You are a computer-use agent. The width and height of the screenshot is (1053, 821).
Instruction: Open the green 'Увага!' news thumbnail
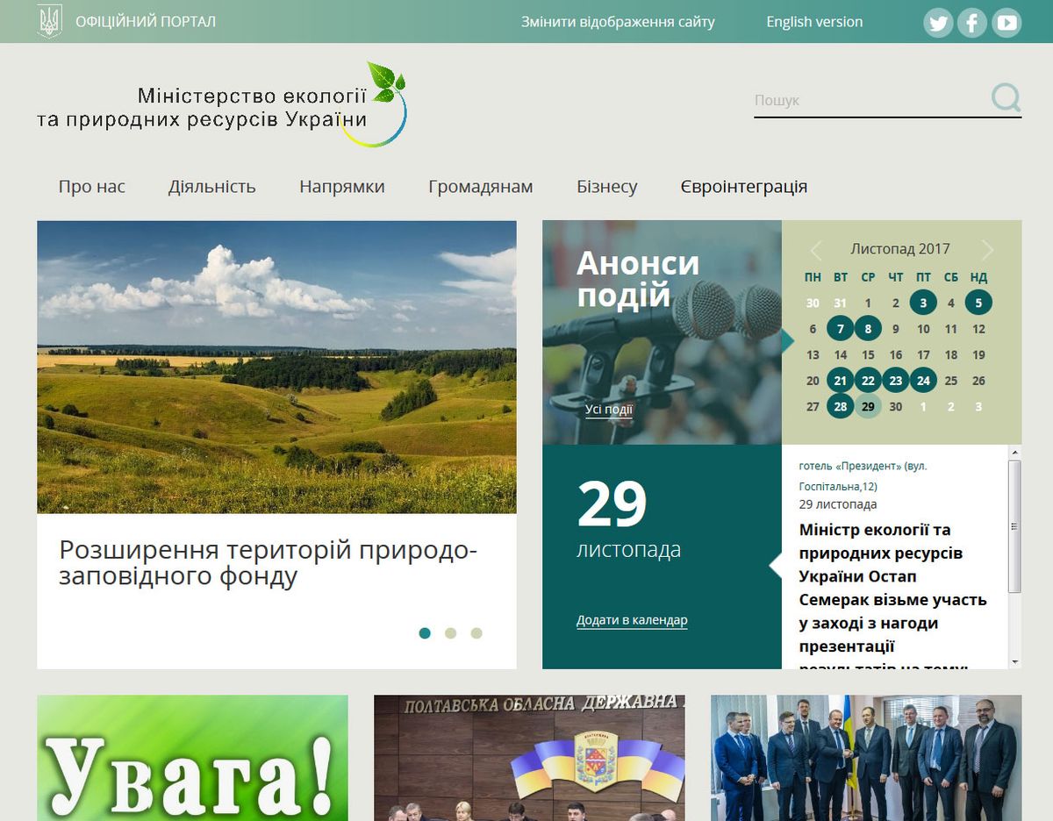pos(192,758)
